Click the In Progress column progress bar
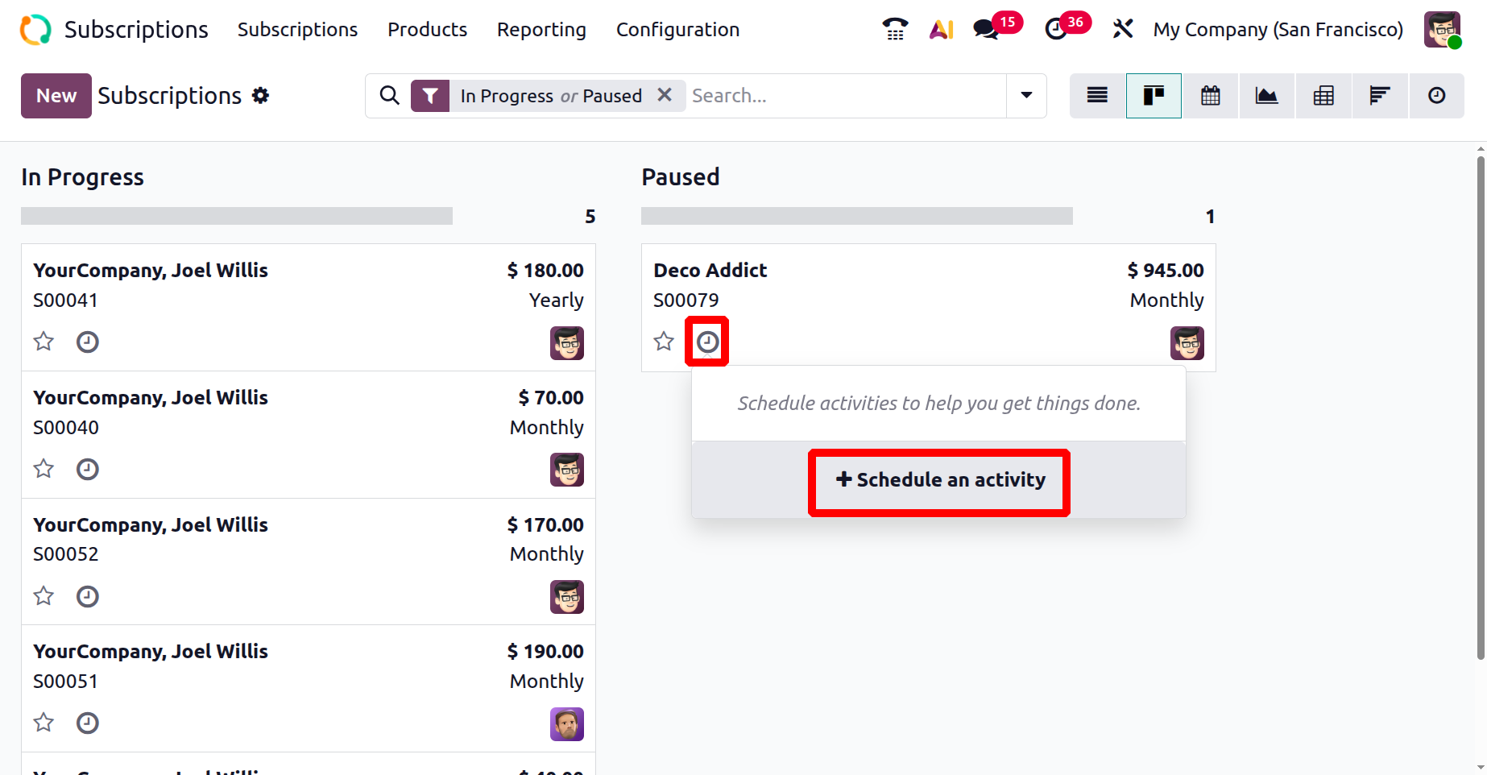The width and height of the screenshot is (1487, 775). pos(237,216)
